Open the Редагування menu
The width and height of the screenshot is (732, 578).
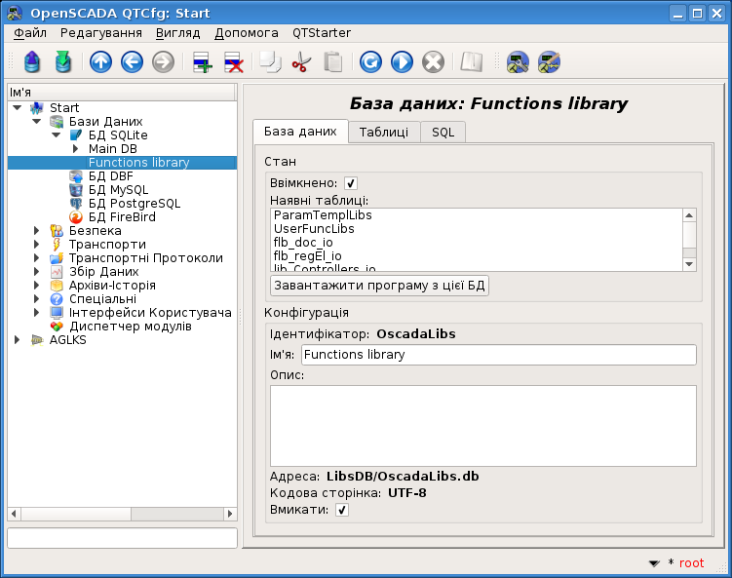pos(100,33)
